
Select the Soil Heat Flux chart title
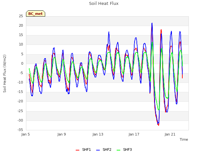click(104, 4)
